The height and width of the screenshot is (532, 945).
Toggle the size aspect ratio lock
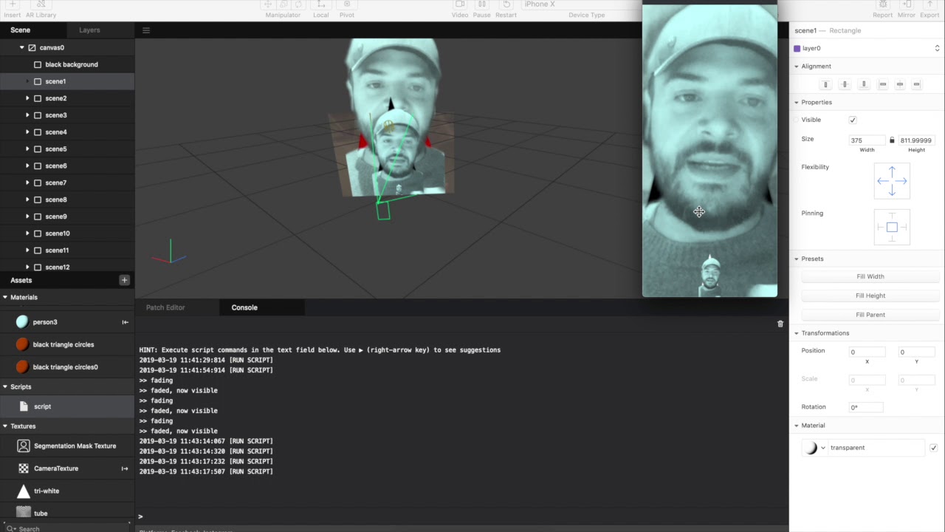[892, 140]
